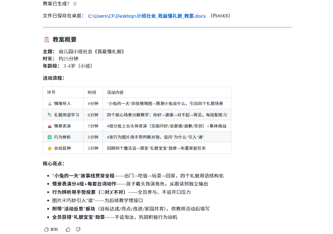
Task: Click the 情境导入 cell text
Action: click(62, 103)
